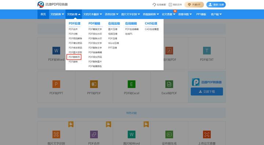This screenshot has width=264, height=145.
Task: Select the PDF转PPT P icon
Action: point(56,84)
